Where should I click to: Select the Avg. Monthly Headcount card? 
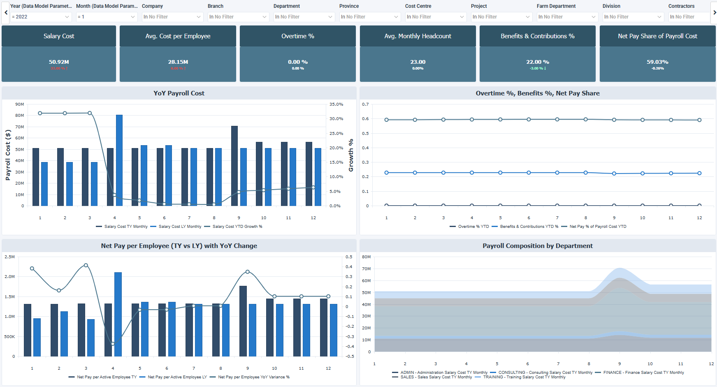point(418,53)
